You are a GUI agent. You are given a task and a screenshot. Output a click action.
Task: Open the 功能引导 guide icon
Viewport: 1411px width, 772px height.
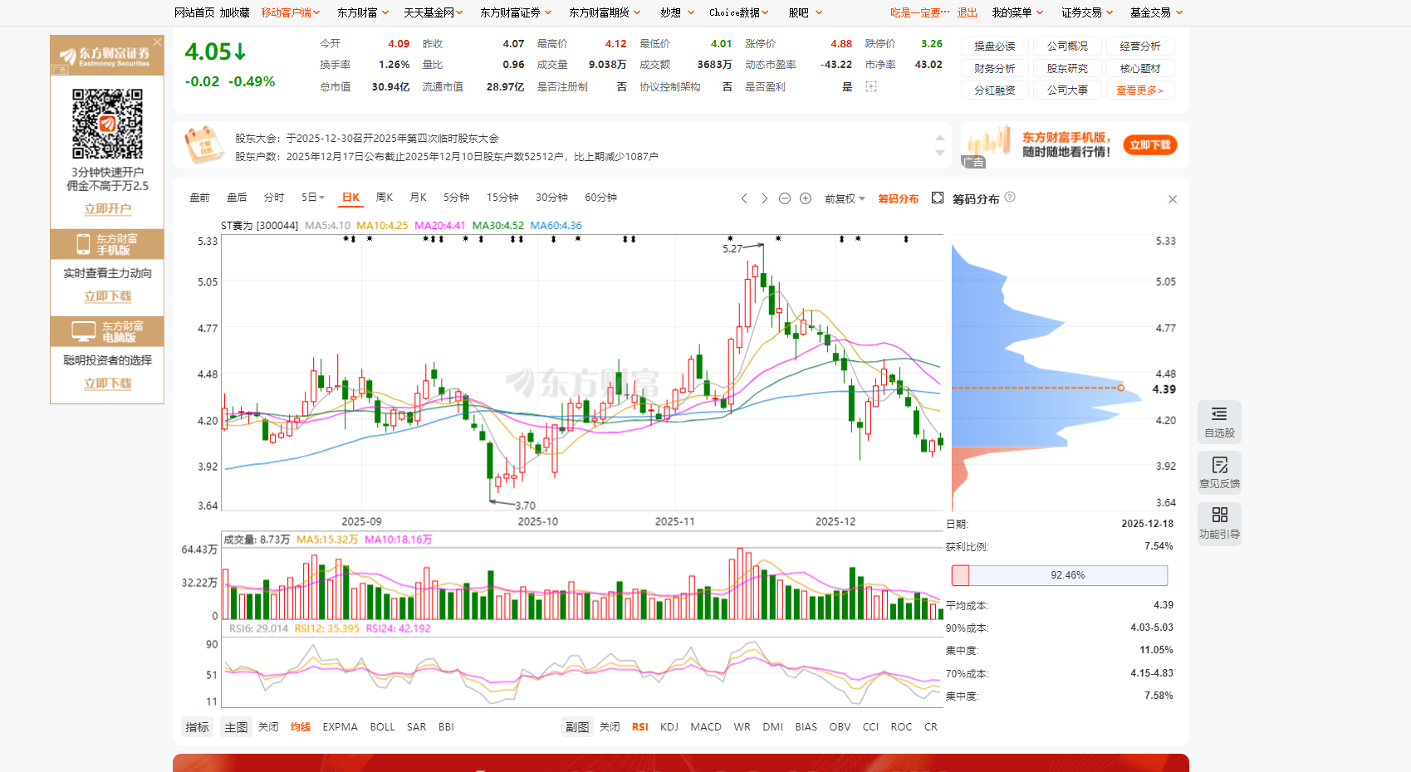point(1219,524)
